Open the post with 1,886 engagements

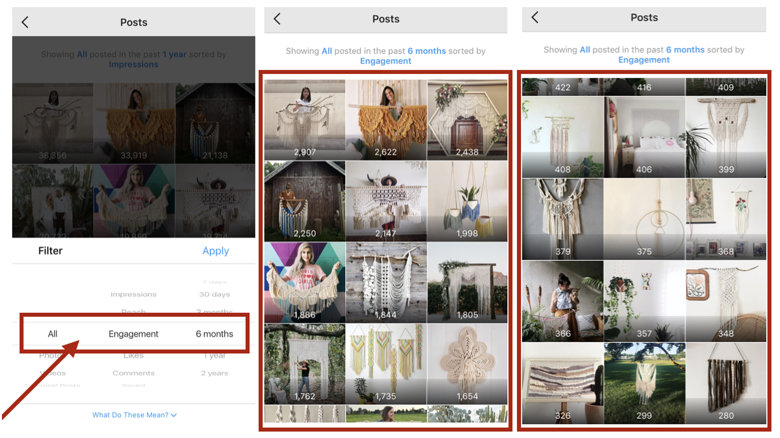305,283
